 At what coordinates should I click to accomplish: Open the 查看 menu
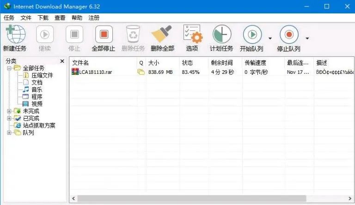tap(60, 18)
